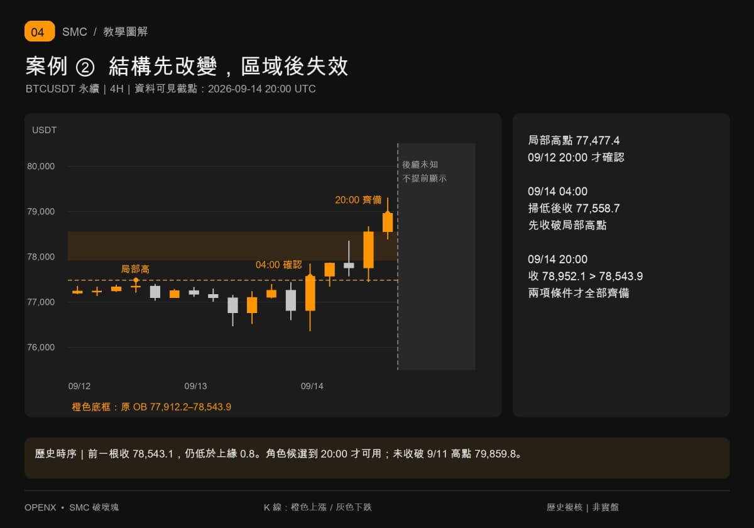The width and height of the screenshot is (754, 528).
Task: Click the text 掃低後收 77,558.7
Action: (x=574, y=208)
